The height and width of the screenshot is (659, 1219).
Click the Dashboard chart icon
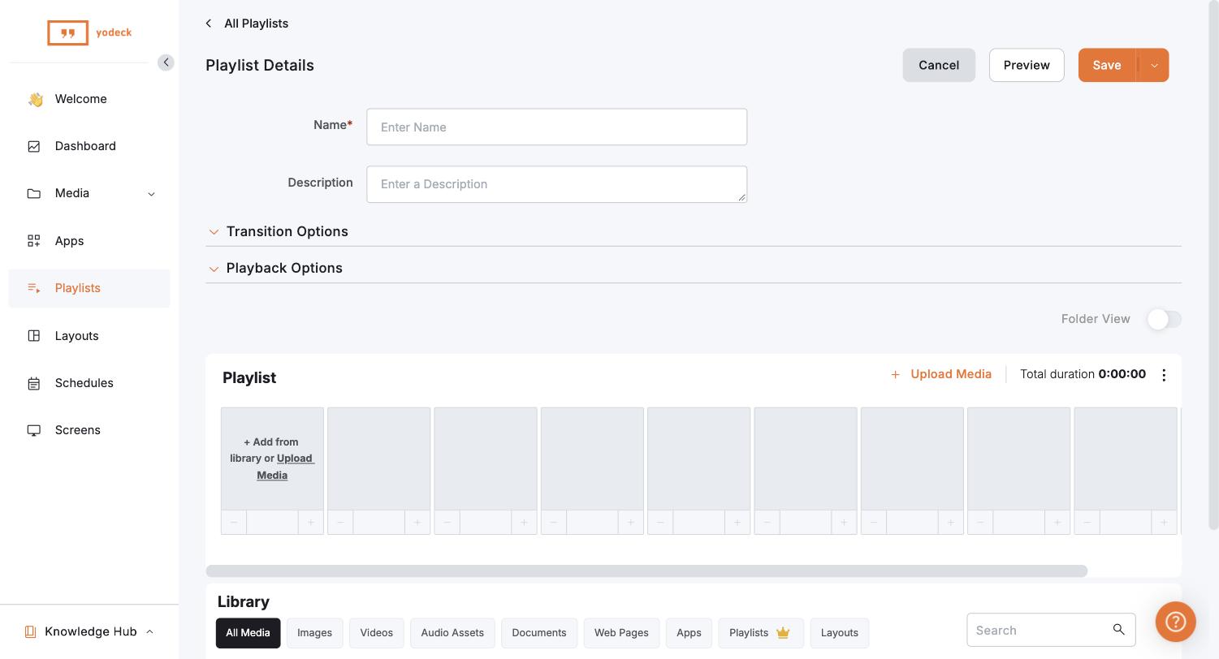34,146
